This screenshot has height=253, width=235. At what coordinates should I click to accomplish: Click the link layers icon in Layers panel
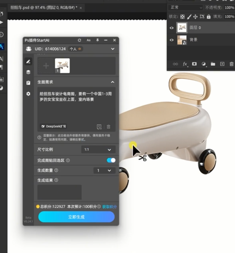click(176, 64)
